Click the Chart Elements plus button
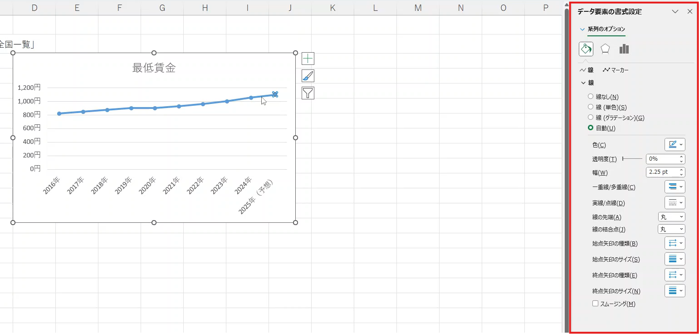699x334 pixels. coord(308,59)
